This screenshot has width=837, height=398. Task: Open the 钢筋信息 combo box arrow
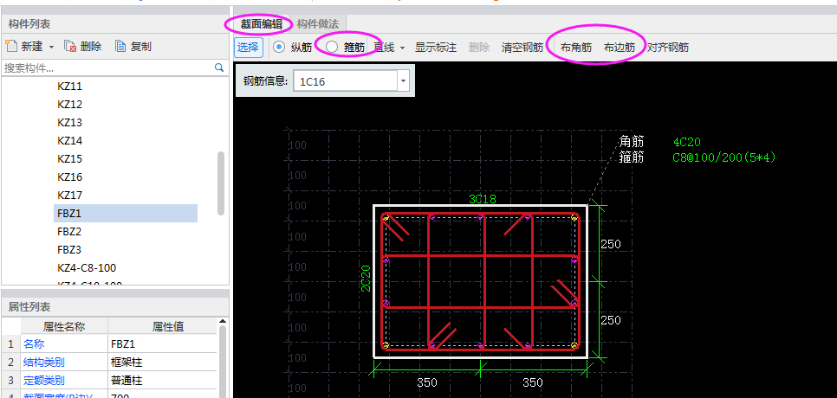click(404, 81)
